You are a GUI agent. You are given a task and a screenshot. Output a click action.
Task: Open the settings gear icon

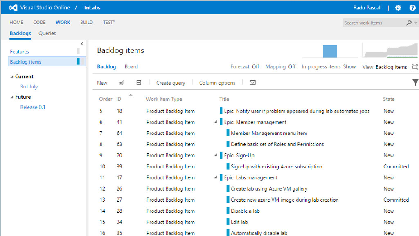coord(398,8)
